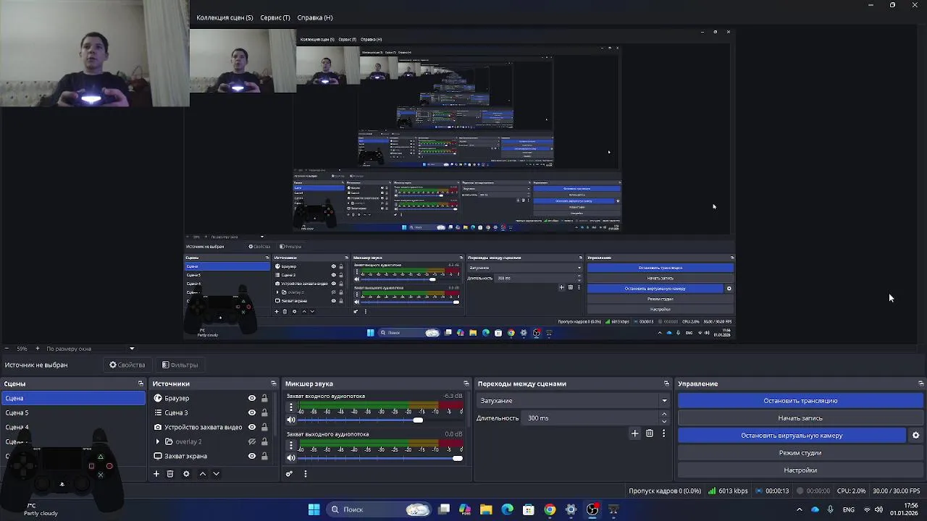Screen dimensions: 927x521
Task: Delete the scene transition with trash icon
Action: tap(650, 433)
